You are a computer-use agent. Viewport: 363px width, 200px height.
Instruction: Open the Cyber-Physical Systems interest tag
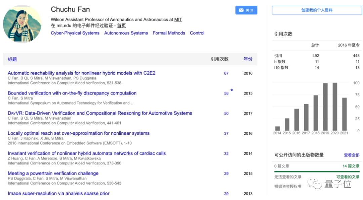click(75, 33)
